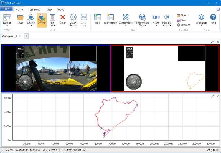Add a new workspace tab
The image size is (221, 153).
[26, 36]
